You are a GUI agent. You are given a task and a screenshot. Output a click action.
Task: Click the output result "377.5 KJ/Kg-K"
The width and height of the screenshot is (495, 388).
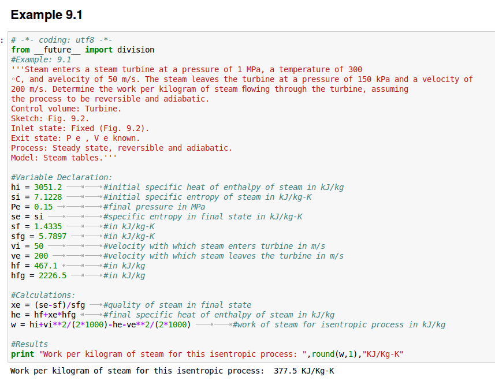coord(304,371)
